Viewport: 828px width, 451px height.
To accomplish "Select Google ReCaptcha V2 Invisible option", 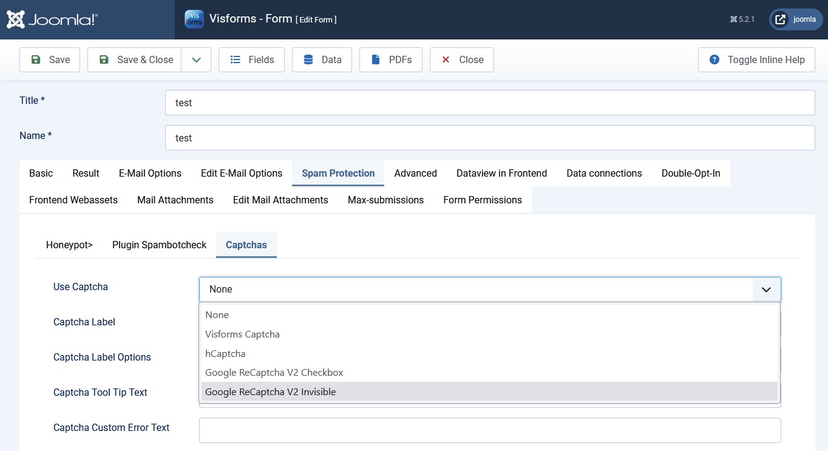I will click(x=271, y=392).
